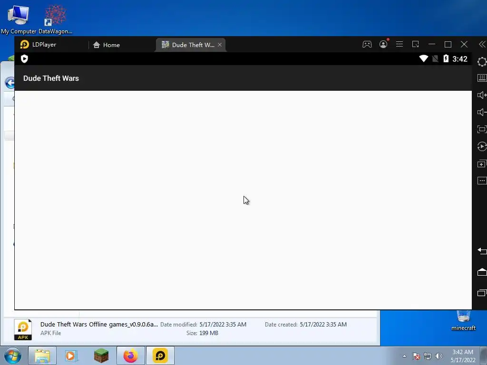This screenshot has height=365, width=487.
Task: Open My Computer desktop icon
Action: click(19, 19)
